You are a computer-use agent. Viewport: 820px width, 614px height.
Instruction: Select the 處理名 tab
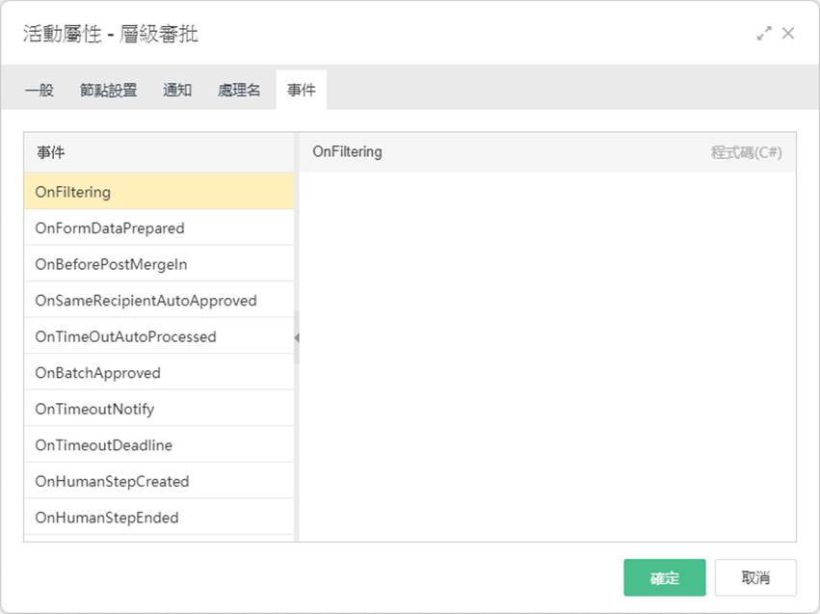[x=239, y=90]
